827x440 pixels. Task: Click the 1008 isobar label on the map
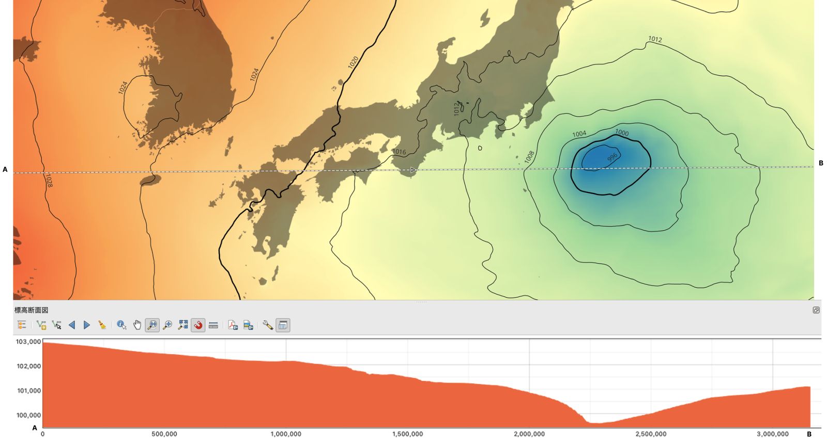tap(529, 157)
